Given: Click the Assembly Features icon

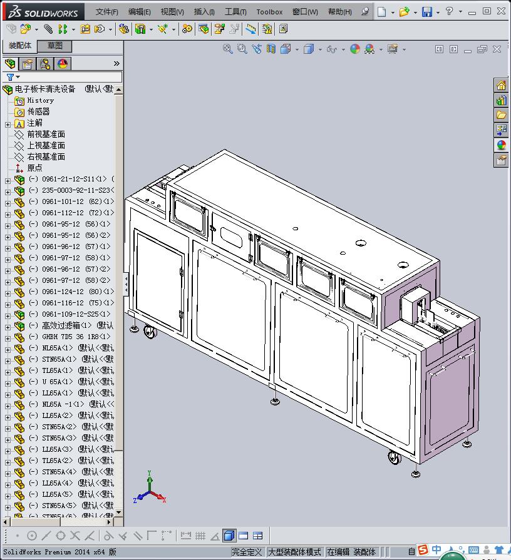Looking at the screenshot, I should click(x=140, y=29).
